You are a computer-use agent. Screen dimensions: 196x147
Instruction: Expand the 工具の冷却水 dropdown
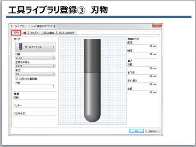pyautogui.click(x=36, y=66)
